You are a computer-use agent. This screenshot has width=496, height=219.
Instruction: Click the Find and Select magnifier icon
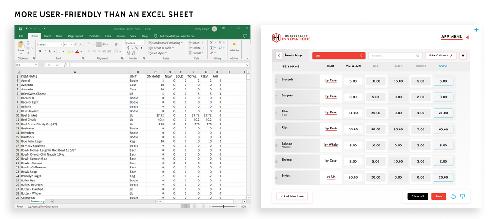pos(220,48)
